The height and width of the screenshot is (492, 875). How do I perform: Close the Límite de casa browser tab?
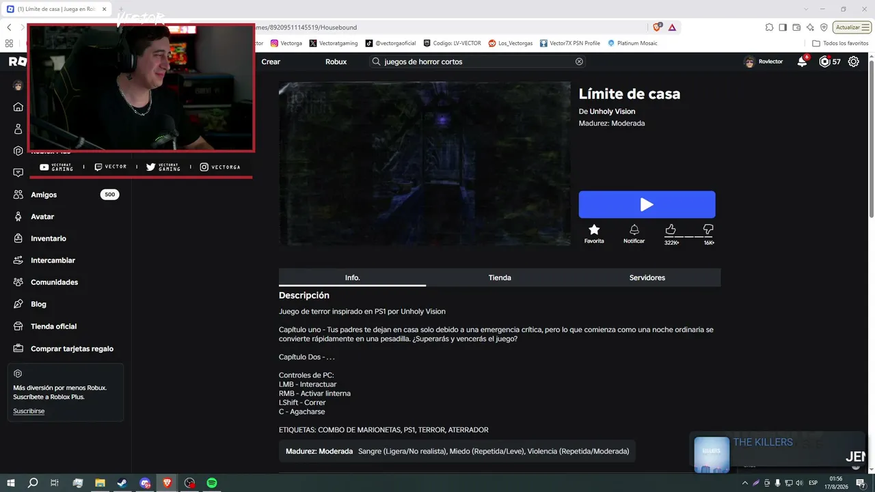point(105,9)
